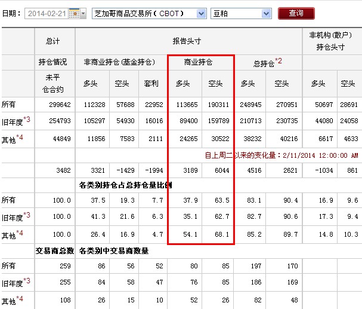Click the 各类别中交易商数量 section heading
This screenshot has height=309, width=362.
point(113,250)
